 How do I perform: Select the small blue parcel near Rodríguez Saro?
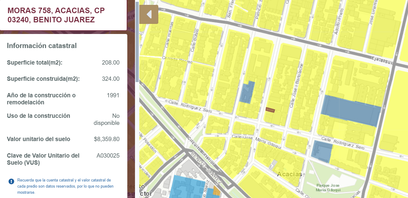coord(247,92)
